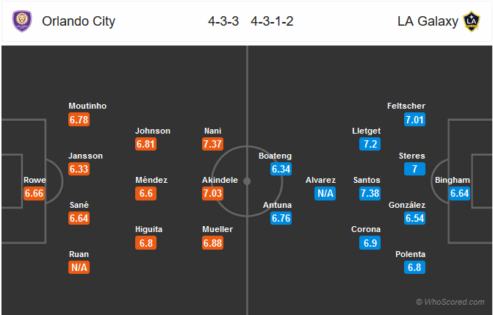Select player name Moutinho

[87, 106]
